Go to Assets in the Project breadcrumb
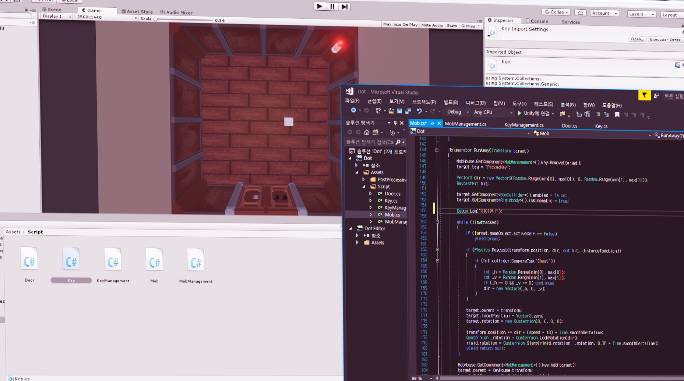 coord(13,232)
